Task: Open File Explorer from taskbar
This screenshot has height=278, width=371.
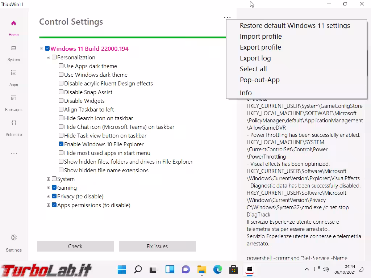Action: click(201, 269)
